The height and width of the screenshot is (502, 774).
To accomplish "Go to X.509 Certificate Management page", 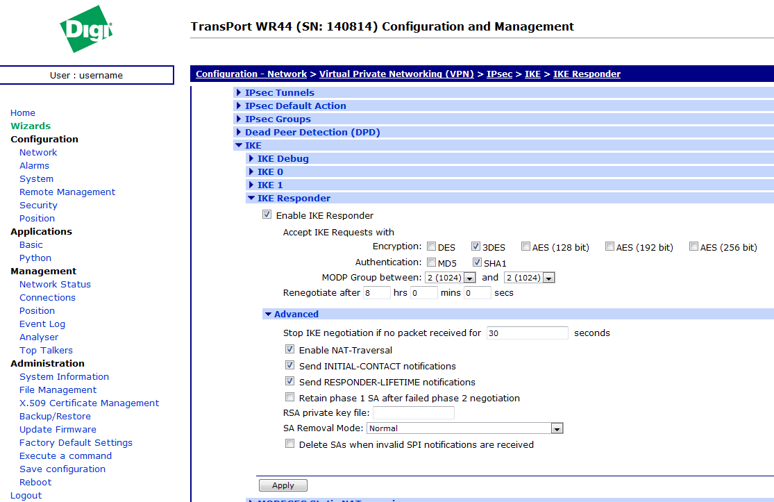I will point(89,403).
